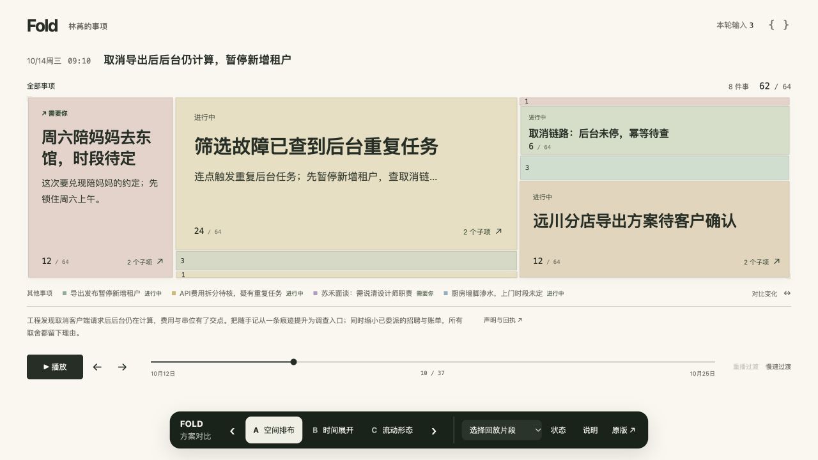Click the timeline playhead dot
The height and width of the screenshot is (460, 818).
293,362
